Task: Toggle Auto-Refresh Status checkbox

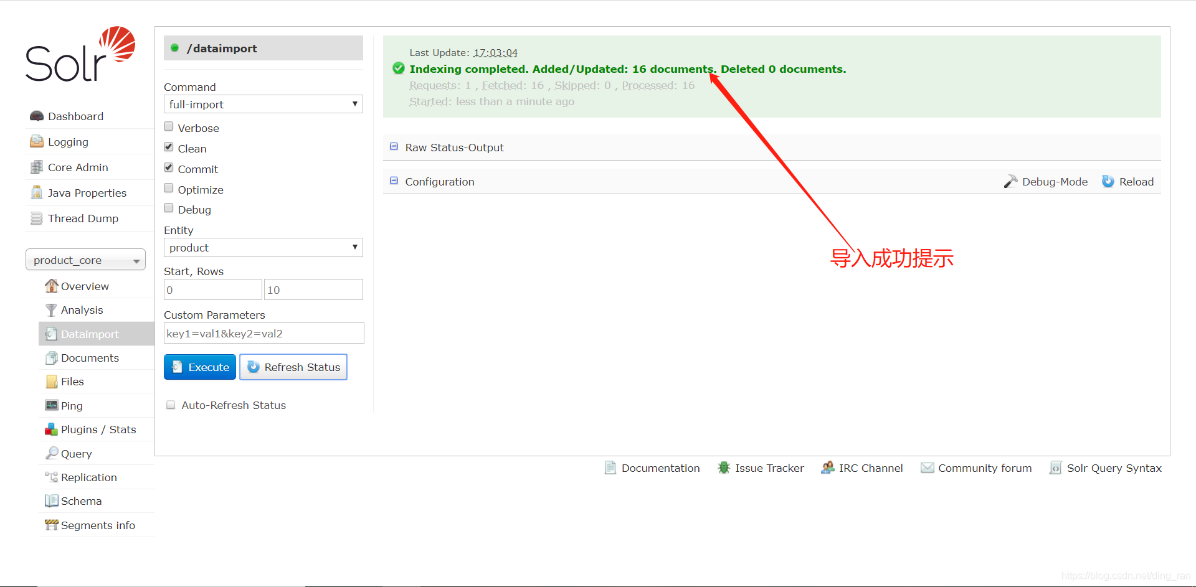Action: [171, 405]
